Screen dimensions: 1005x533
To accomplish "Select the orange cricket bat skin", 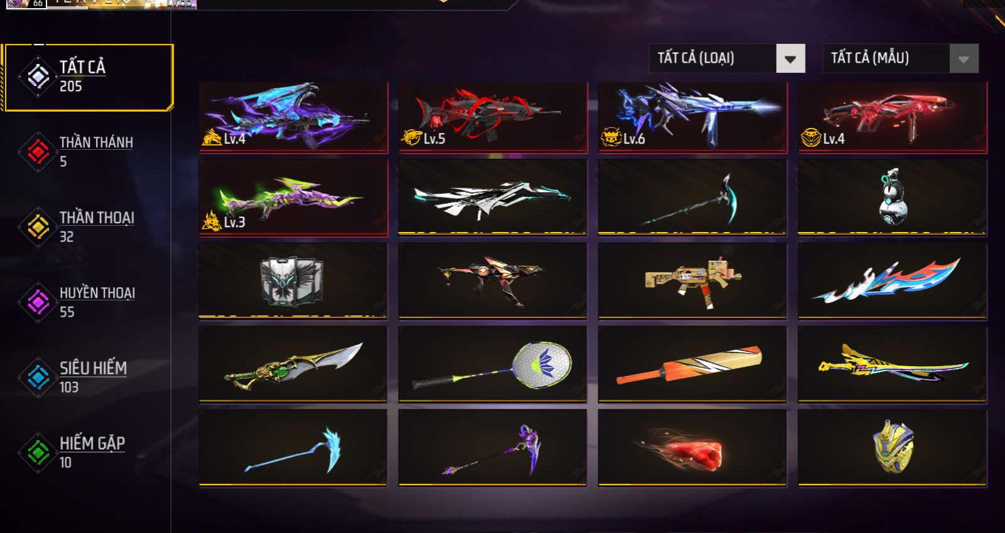I will [692, 364].
